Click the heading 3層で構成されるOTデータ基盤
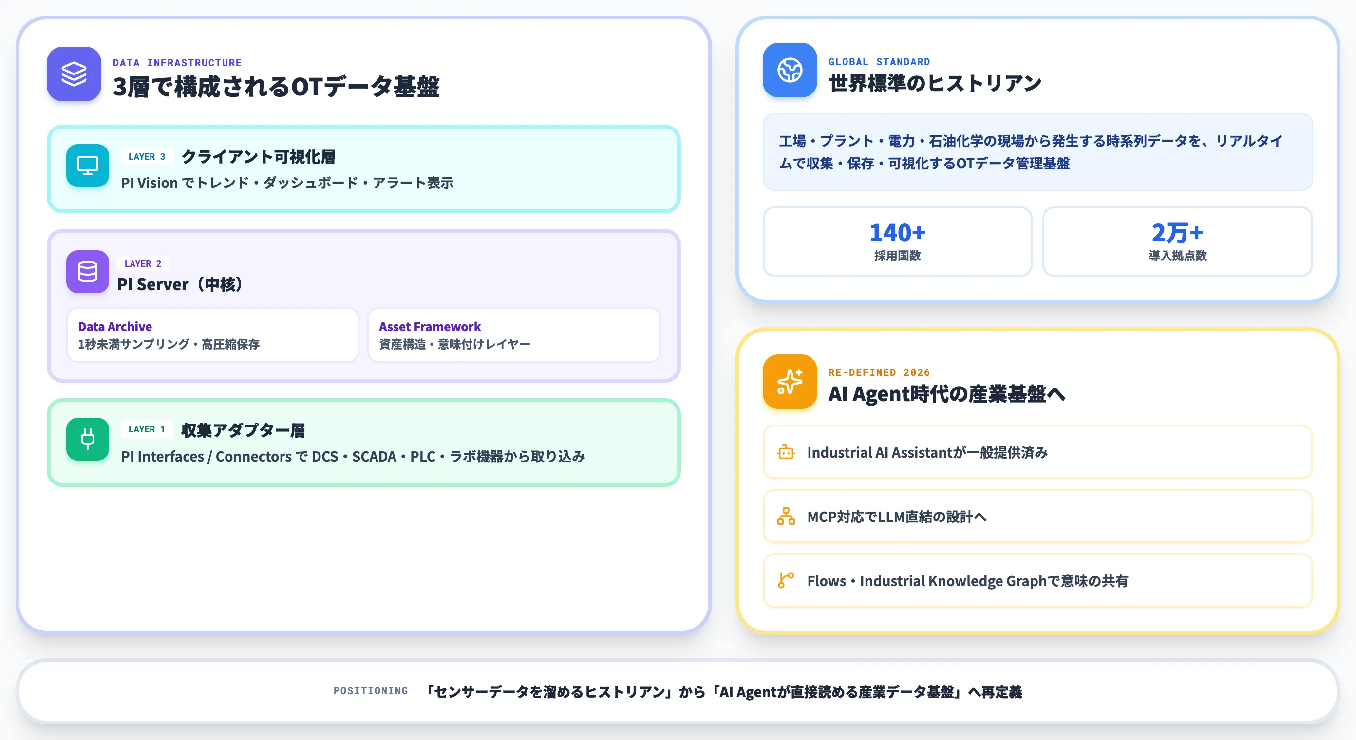Viewport: 1356px width, 740px height. [x=276, y=87]
